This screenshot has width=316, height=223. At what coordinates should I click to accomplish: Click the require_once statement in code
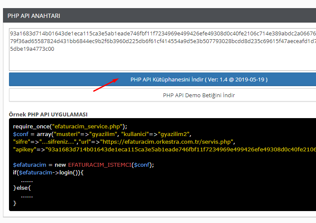31,126
